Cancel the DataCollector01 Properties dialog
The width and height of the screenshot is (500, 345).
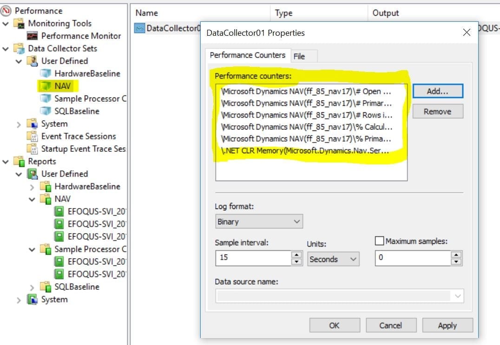point(391,325)
